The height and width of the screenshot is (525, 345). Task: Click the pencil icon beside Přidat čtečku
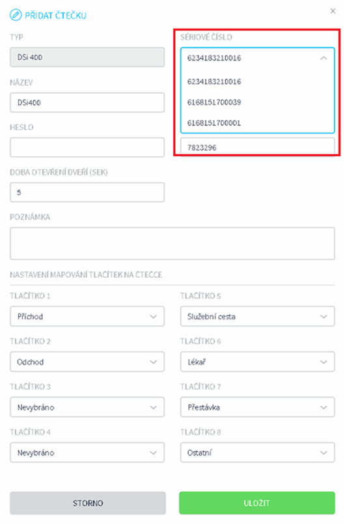click(16, 16)
